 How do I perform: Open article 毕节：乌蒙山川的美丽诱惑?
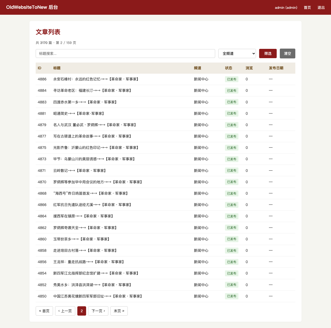pyautogui.click(x=95, y=159)
